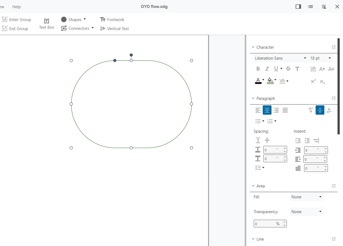Apply green highlighting color

pos(270,81)
